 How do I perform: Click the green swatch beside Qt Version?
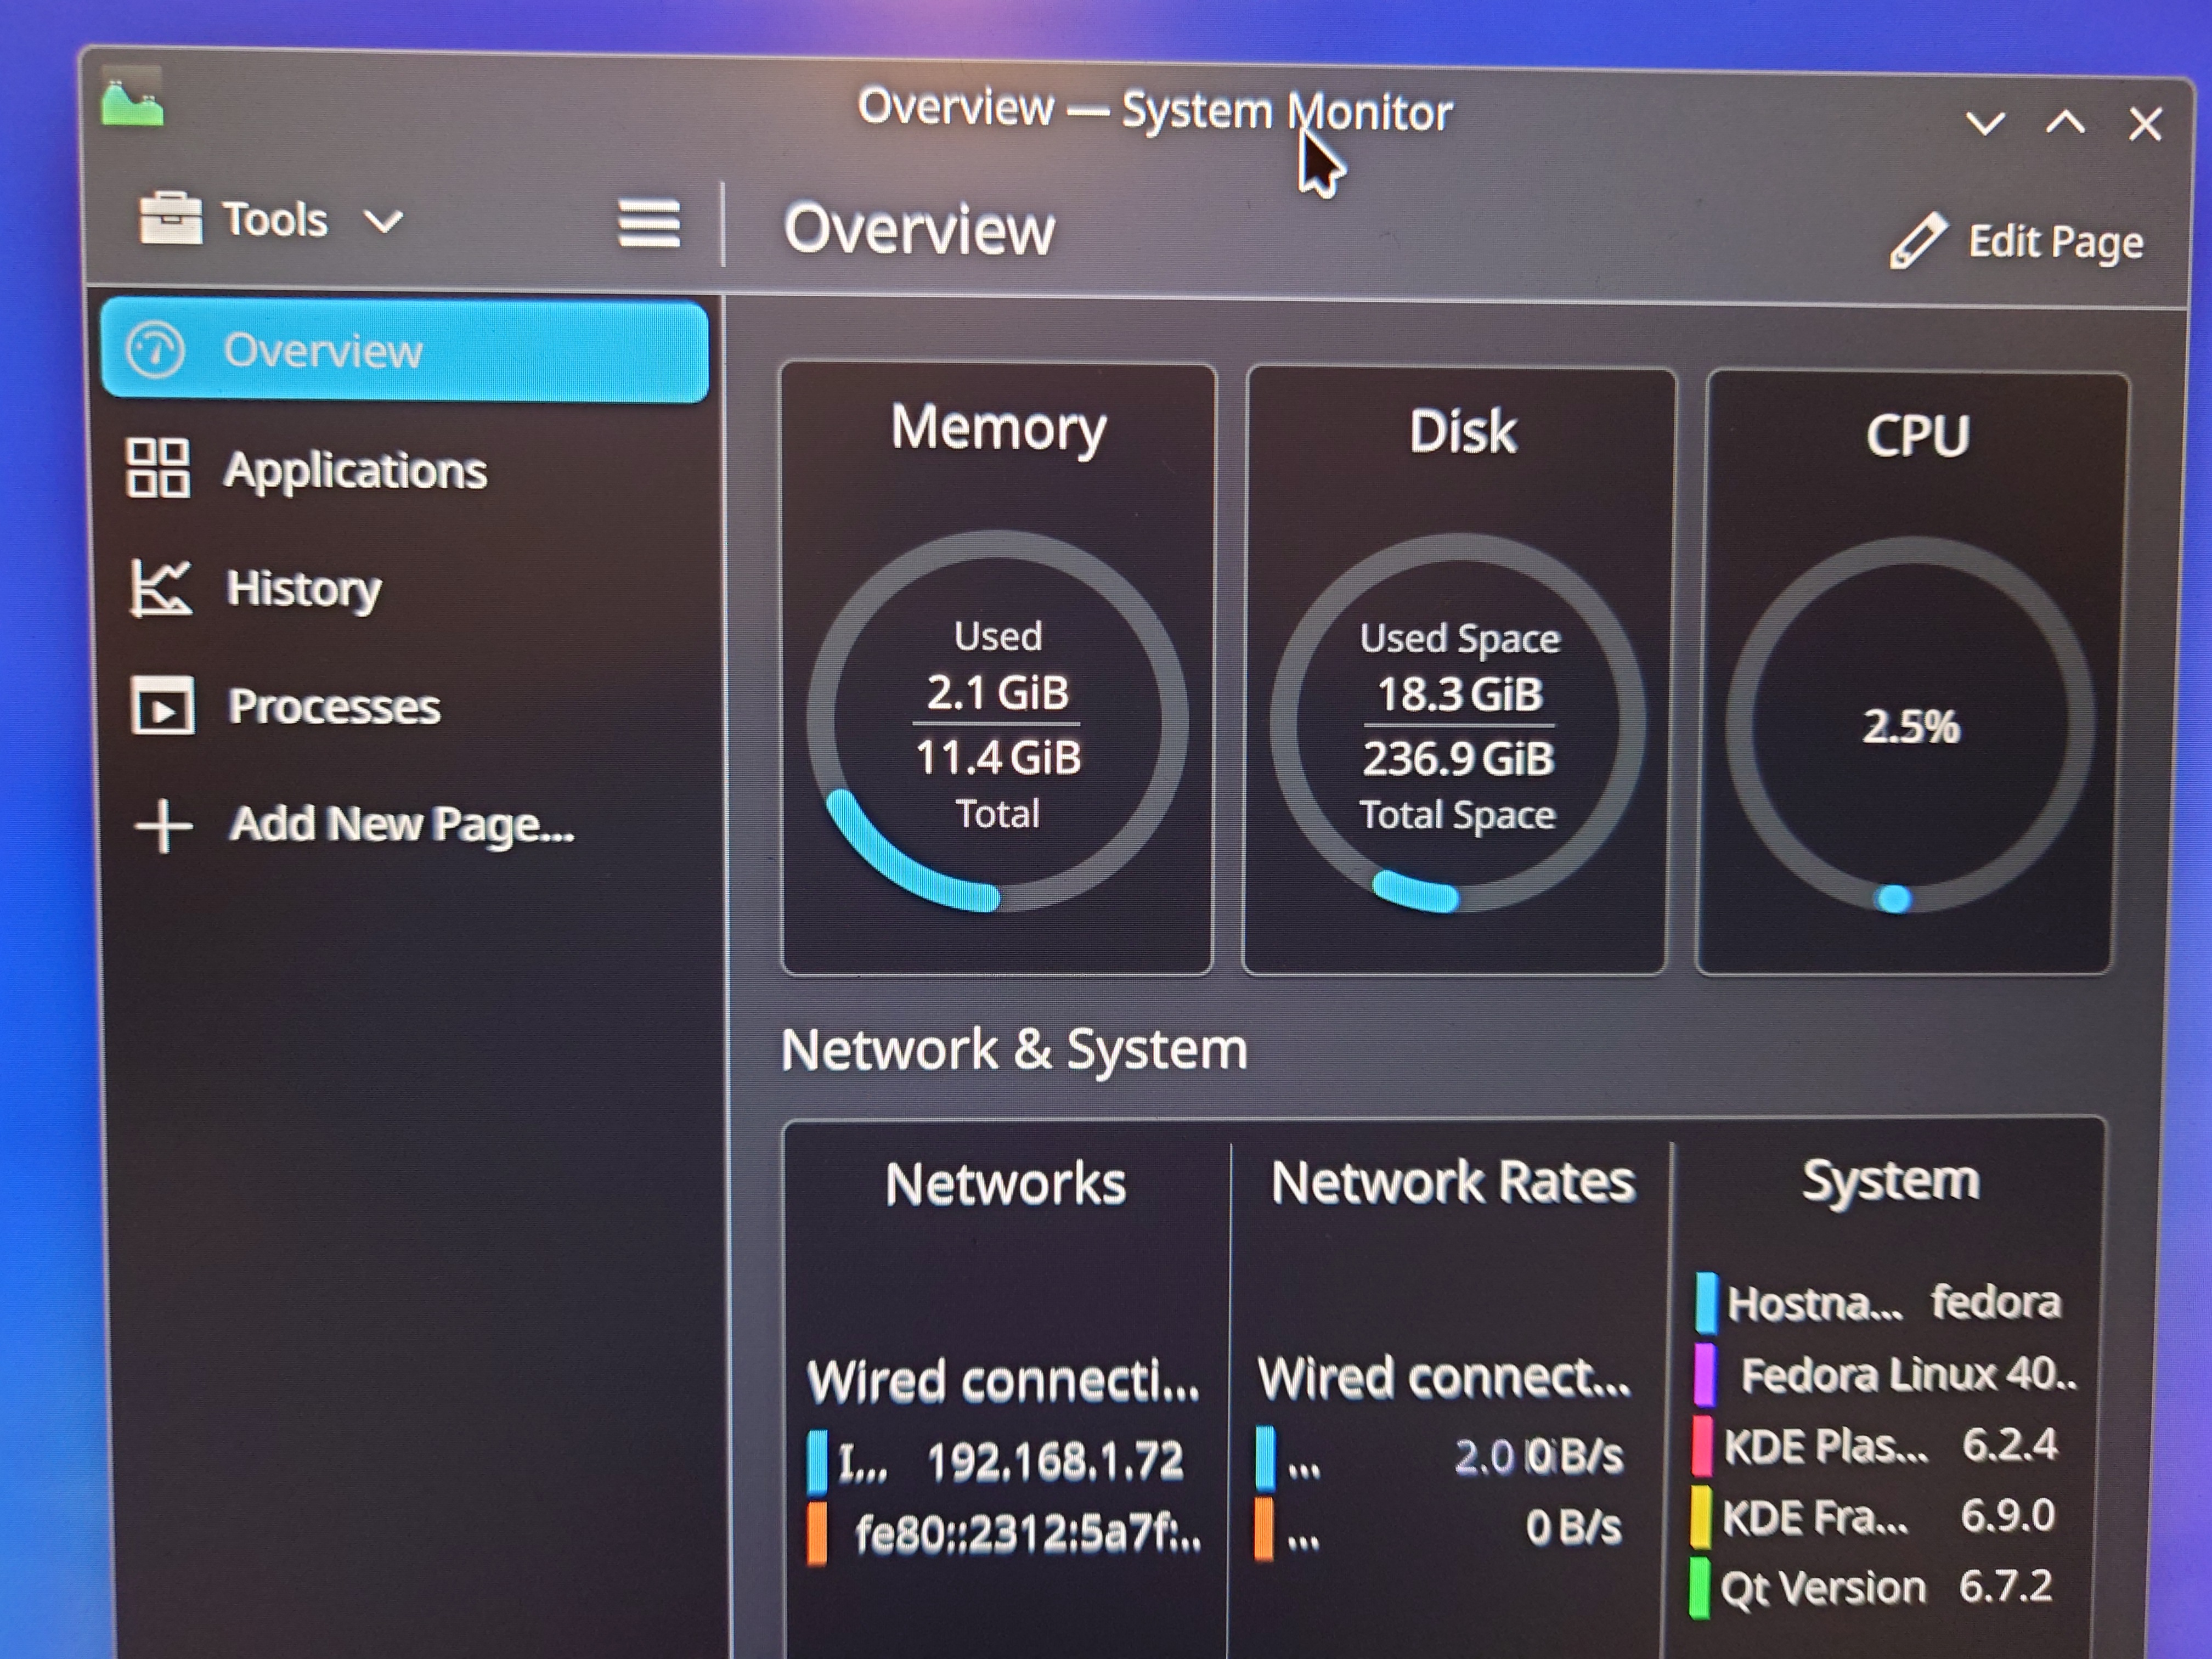(x=1698, y=1587)
